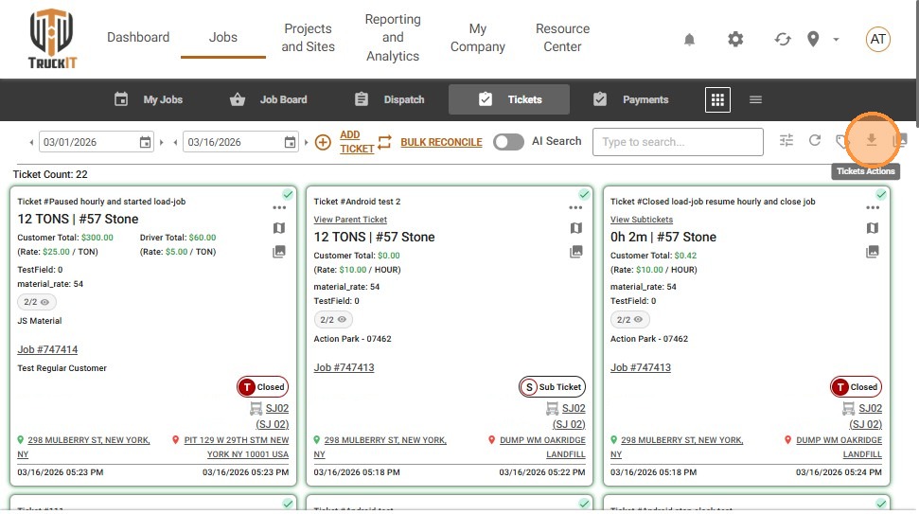Go to the Dashboard menu
This screenshot has width=919, height=514.
[138, 37]
